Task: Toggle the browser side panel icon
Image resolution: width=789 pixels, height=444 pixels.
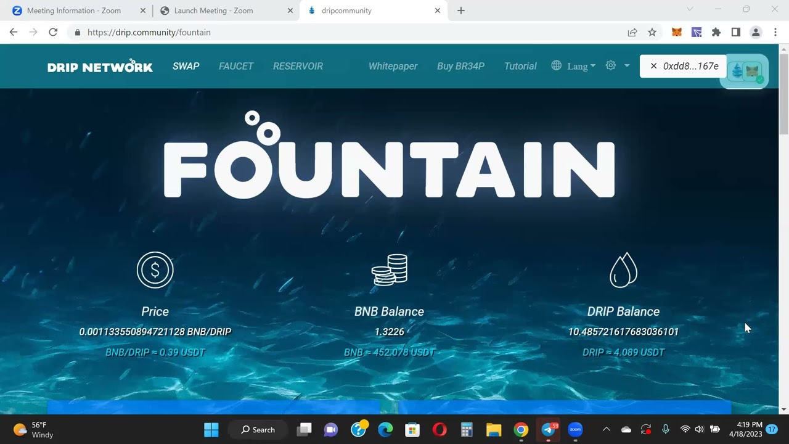Action: tap(736, 32)
